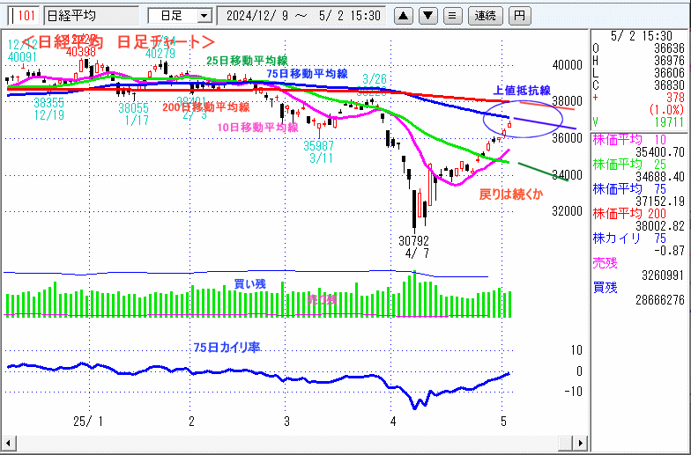Image resolution: width=691 pixels, height=455 pixels.
Task: Click the 30792 low price label on chart
Action: tap(413, 241)
